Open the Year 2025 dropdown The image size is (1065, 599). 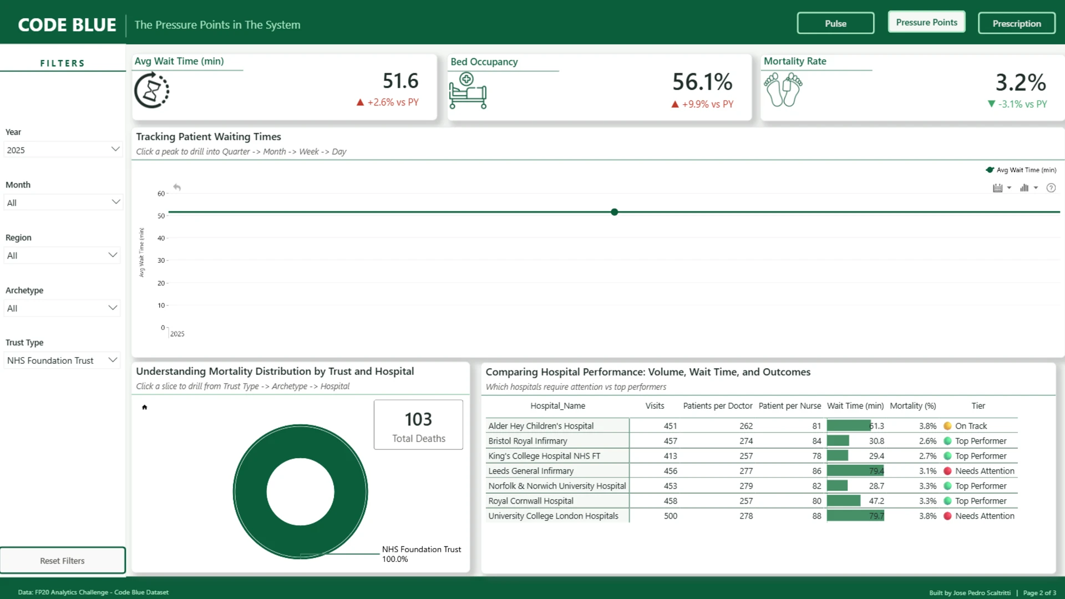pos(63,150)
